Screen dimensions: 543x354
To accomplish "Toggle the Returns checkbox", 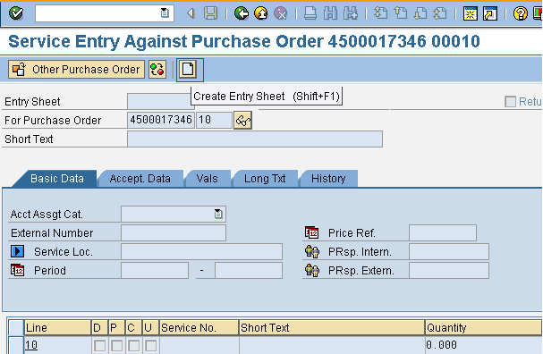I will click(510, 102).
